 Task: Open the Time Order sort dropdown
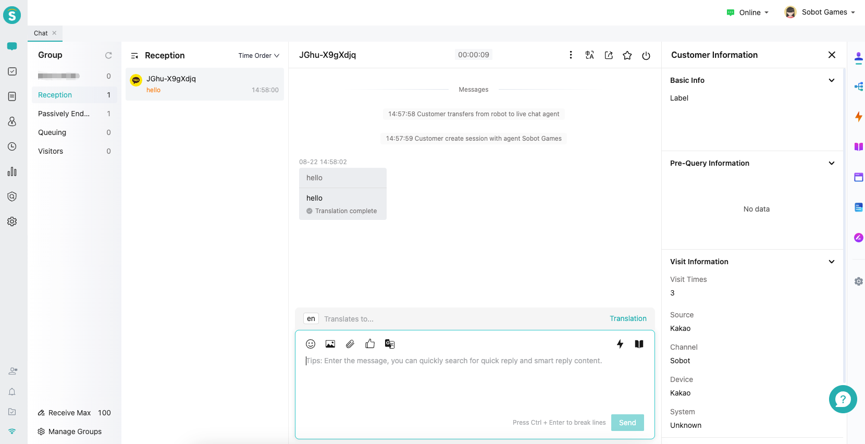coord(259,56)
